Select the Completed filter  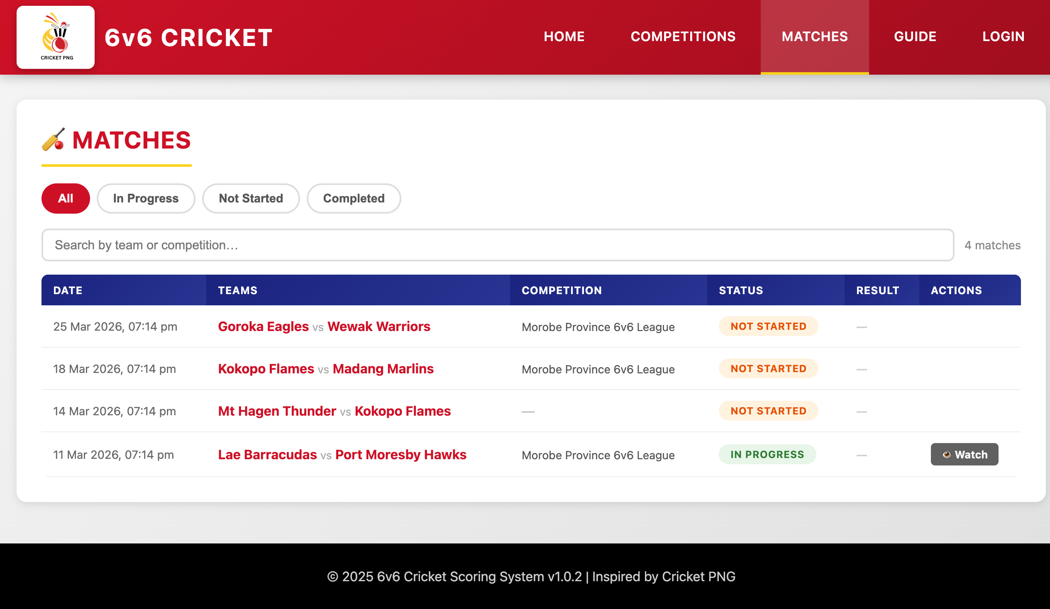point(353,198)
